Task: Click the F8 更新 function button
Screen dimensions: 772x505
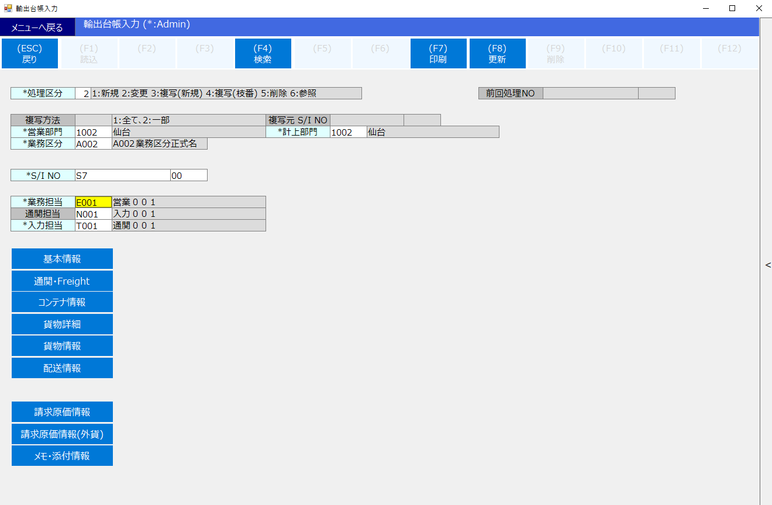Action: tap(497, 54)
